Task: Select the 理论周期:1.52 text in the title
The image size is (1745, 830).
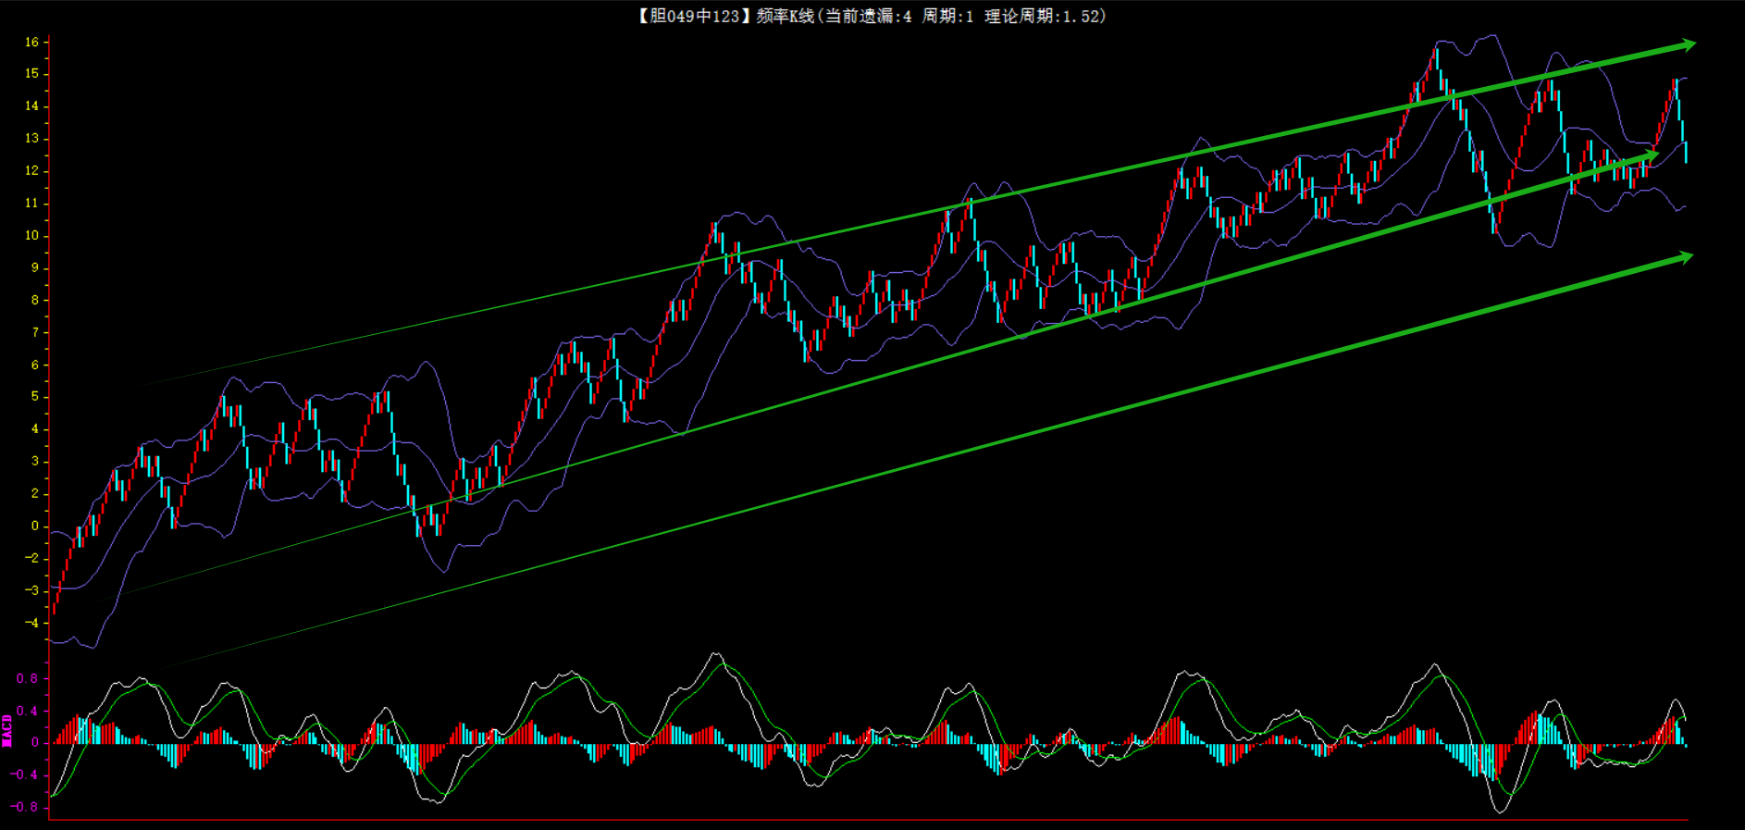Action: [x=1041, y=16]
